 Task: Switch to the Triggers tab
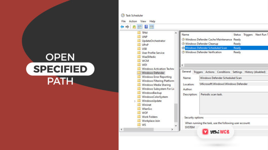[198, 72]
